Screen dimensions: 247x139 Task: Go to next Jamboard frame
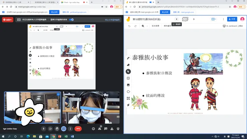coord(194,19)
